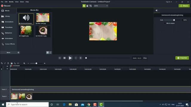Open the Cursor Effects tab
This screenshot has height=107, width=191.
click(x=8, y=44)
